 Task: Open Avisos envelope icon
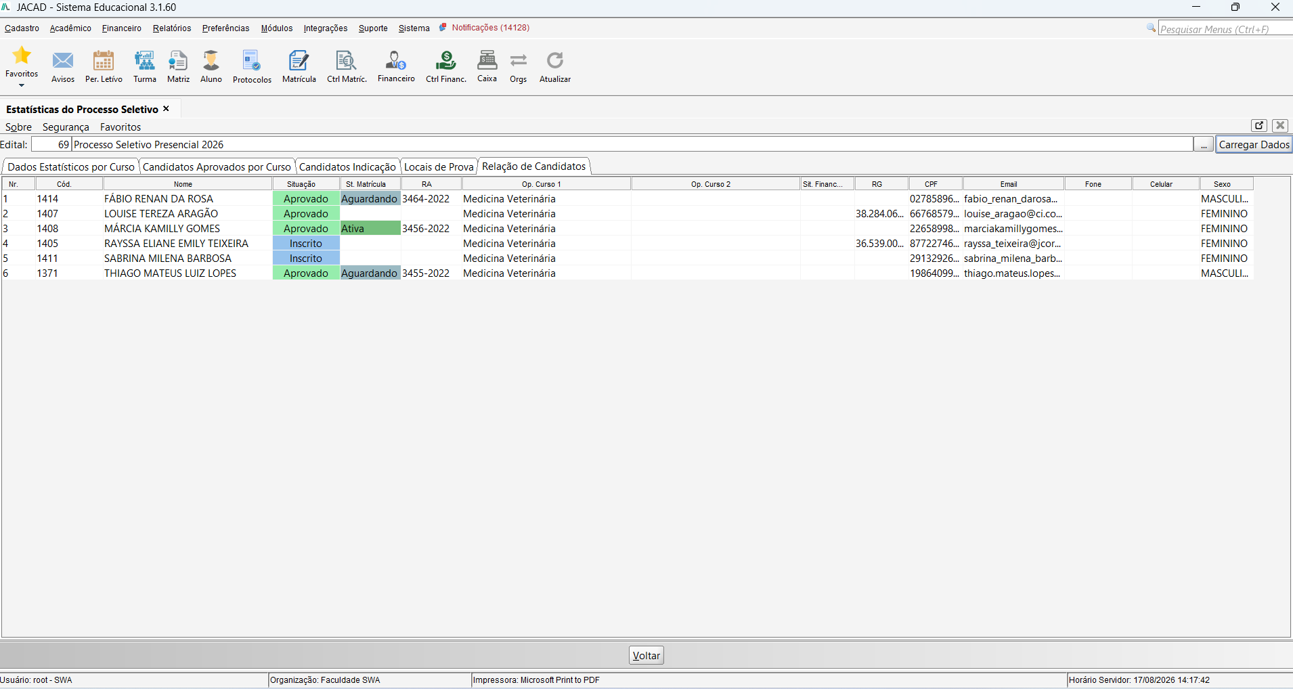(63, 61)
